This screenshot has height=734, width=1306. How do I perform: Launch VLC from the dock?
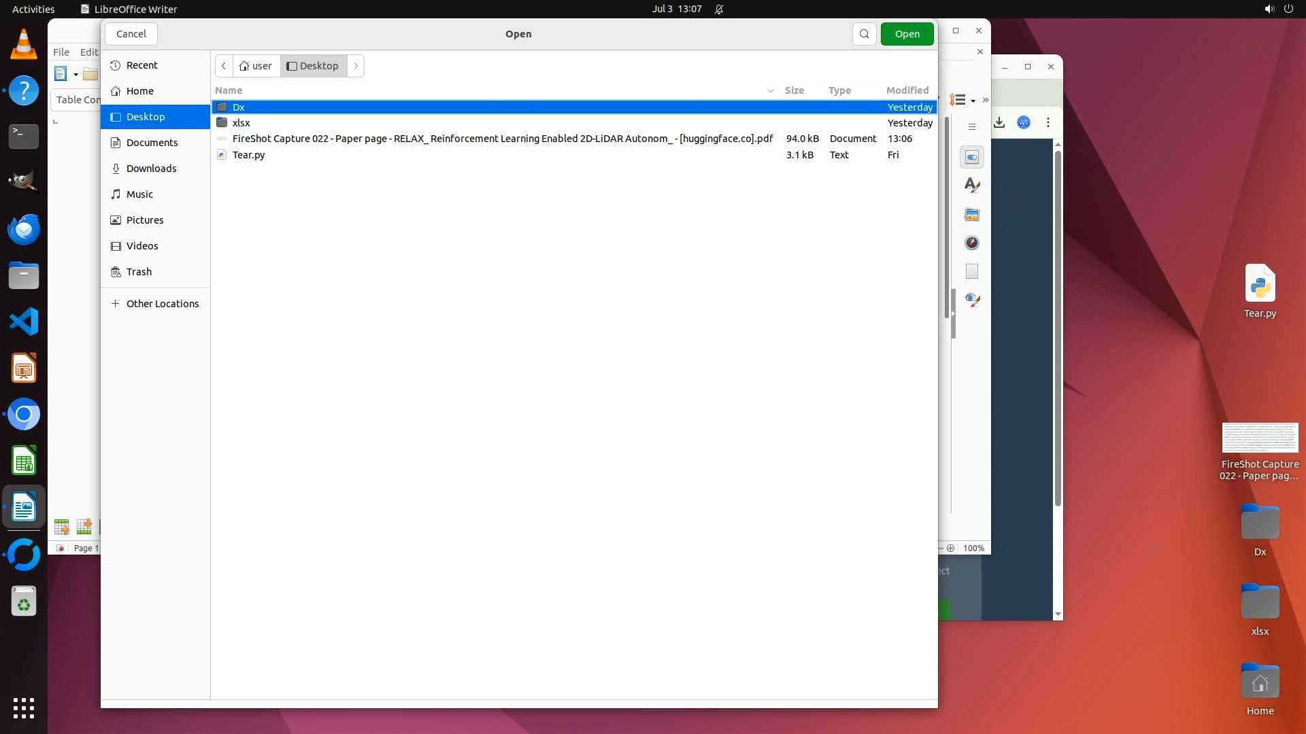[24, 44]
